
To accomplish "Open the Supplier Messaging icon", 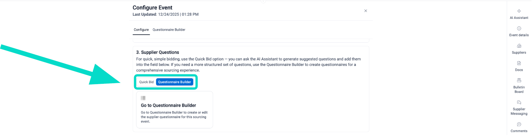I will (x=519, y=103).
